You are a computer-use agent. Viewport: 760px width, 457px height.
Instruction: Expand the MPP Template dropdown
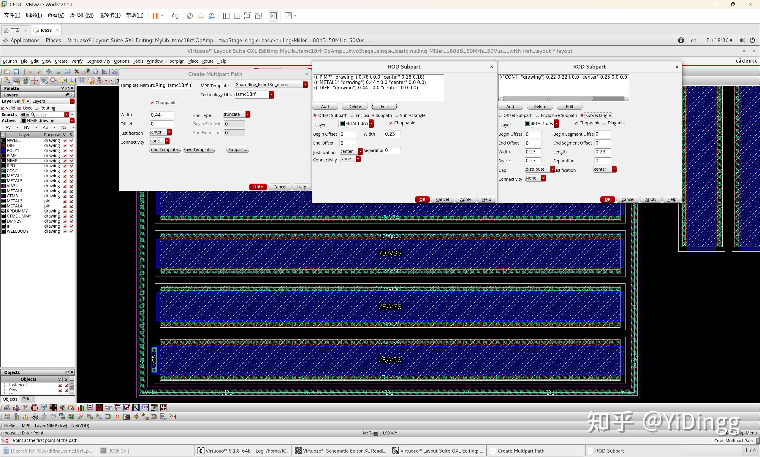pos(305,84)
